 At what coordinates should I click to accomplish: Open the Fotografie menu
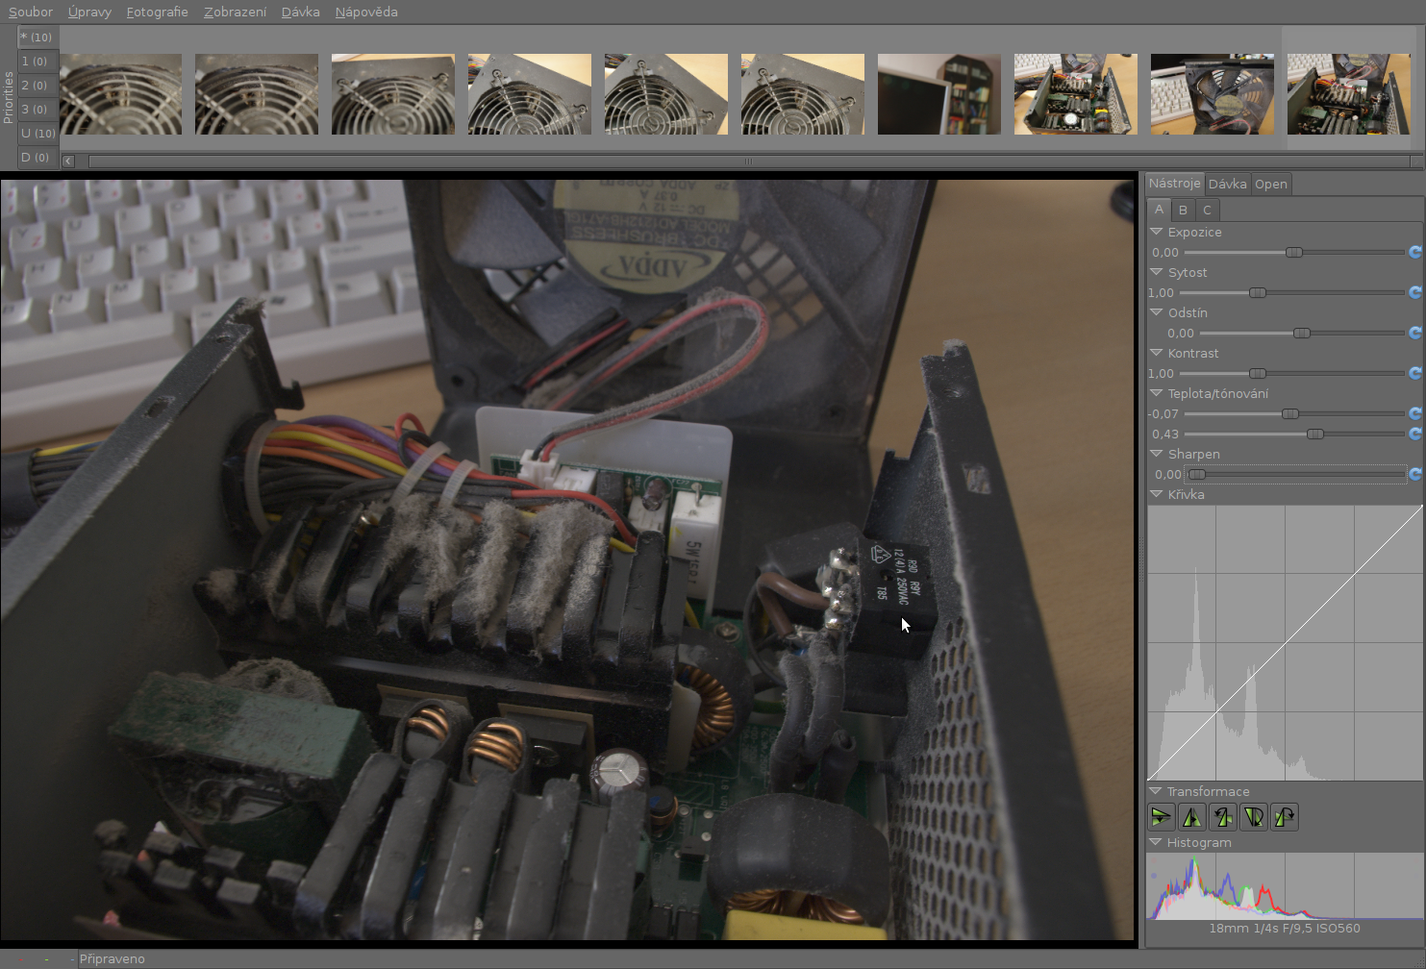click(158, 12)
